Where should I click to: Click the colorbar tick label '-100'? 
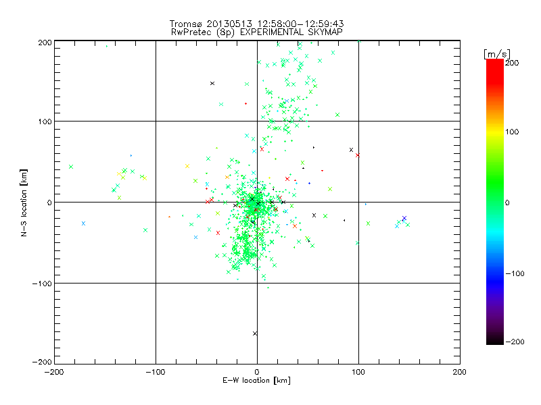(515, 274)
